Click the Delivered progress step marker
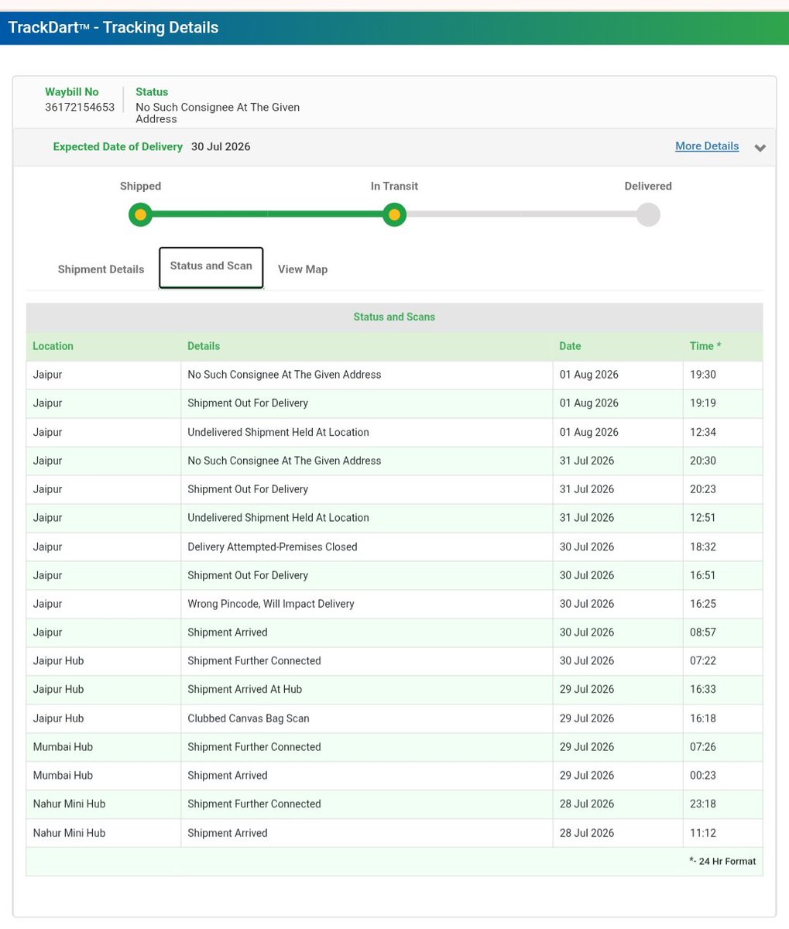789x929 pixels. [648, 214]
